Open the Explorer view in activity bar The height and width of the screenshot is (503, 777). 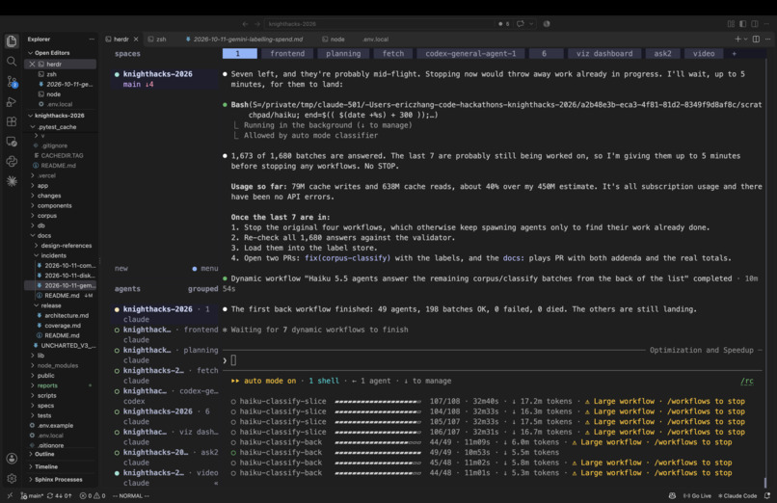pos(12,41)
